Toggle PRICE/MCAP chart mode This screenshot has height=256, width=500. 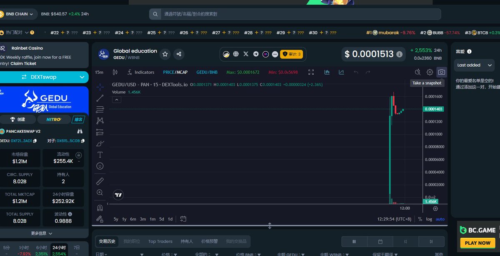pos(175,72)
